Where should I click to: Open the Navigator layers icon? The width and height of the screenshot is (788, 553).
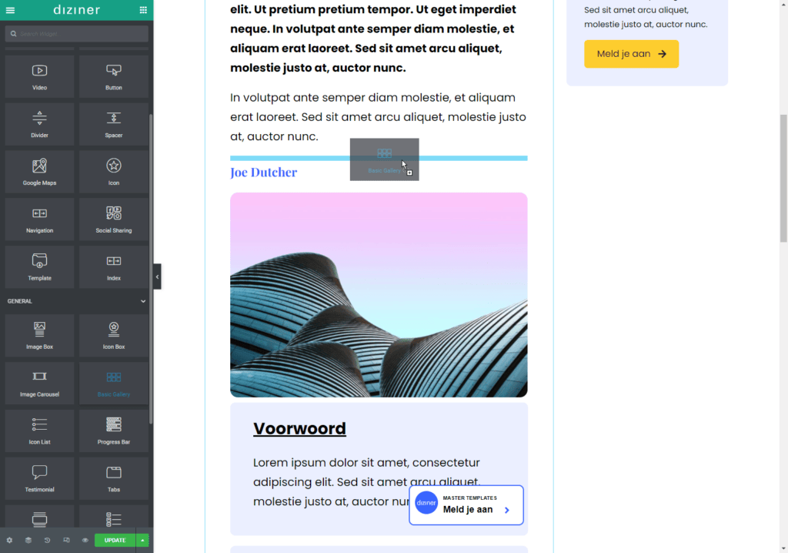click(x=28, y=540)
